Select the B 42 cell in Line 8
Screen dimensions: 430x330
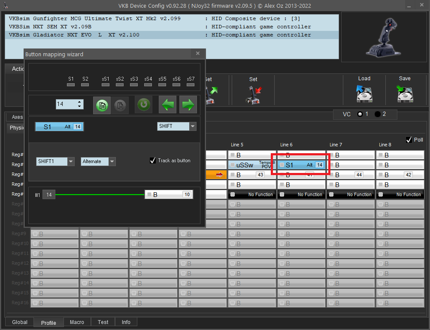click(400, 175)
